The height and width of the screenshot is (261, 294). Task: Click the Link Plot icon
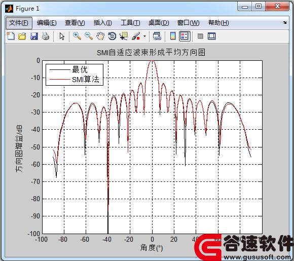(157, 36)
